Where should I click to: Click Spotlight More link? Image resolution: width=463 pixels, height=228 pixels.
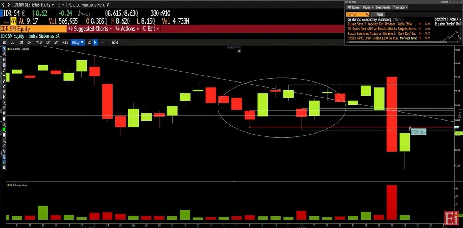point(453,19)
